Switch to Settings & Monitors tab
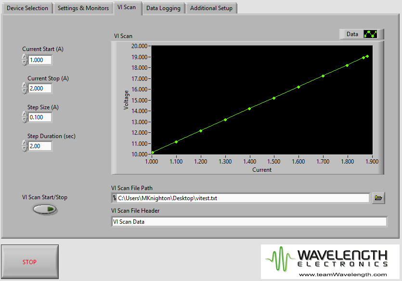This screenshot has height=281, width=402. pyautogui.click(x=83, y=8)
